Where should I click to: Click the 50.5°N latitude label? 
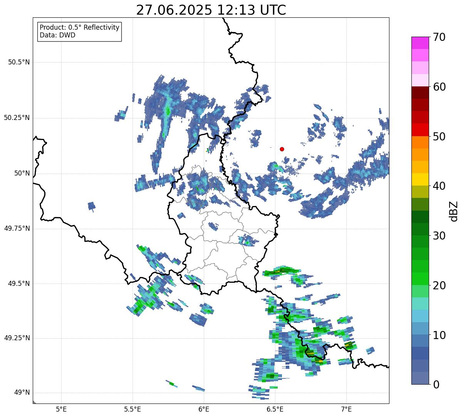(x=18, y=62)
